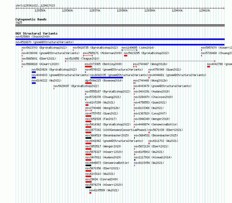Click the nsv5876327 (Almarri2020) label
Image resolution: width=232 pixels, height=203 pixels.
pos(104,152)
